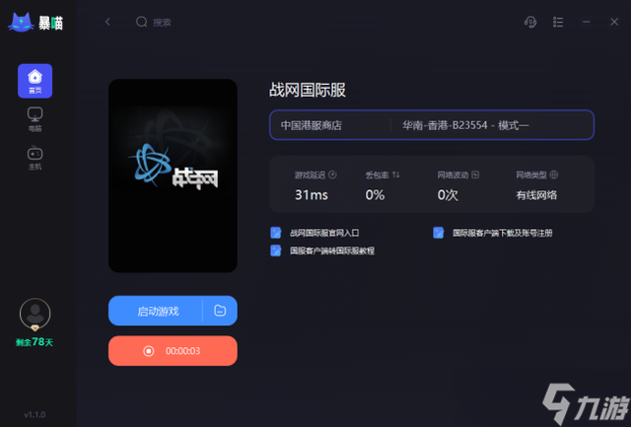The image size is (631, 427).
Task: Open the 主机 console section
Action: click(35, 158)
